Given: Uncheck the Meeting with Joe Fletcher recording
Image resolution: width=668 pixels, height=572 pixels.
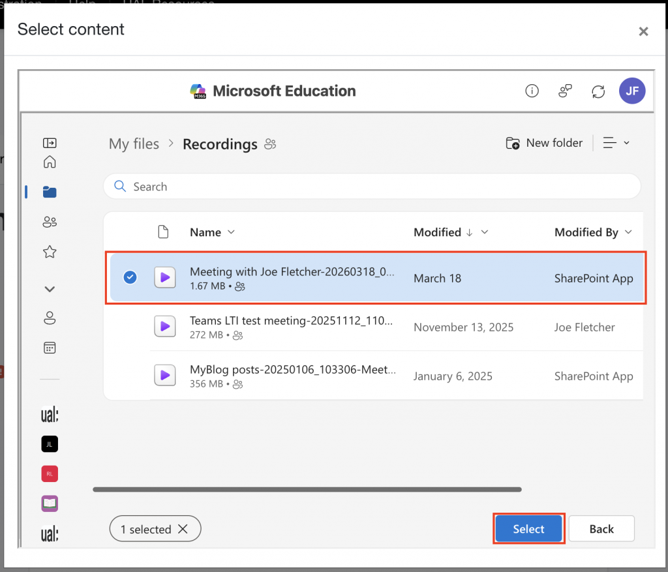Looking at the screenshot, I should click(130, 278).
